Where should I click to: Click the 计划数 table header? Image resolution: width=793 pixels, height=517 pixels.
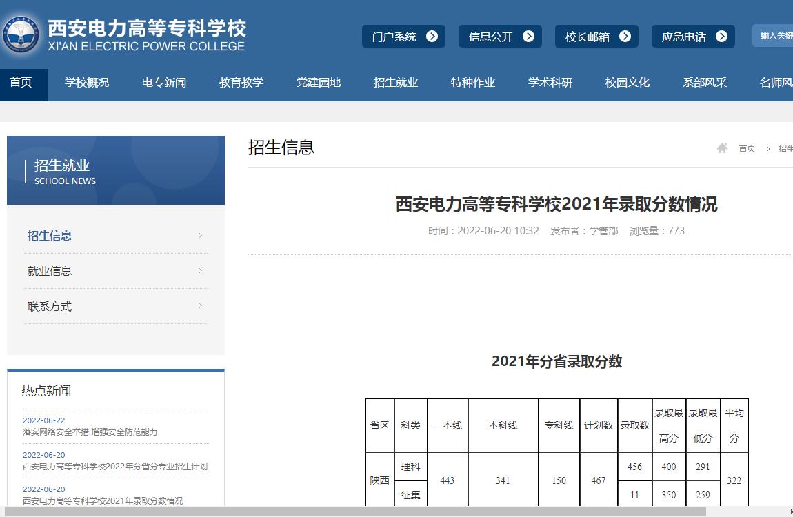tap(599, 425)
